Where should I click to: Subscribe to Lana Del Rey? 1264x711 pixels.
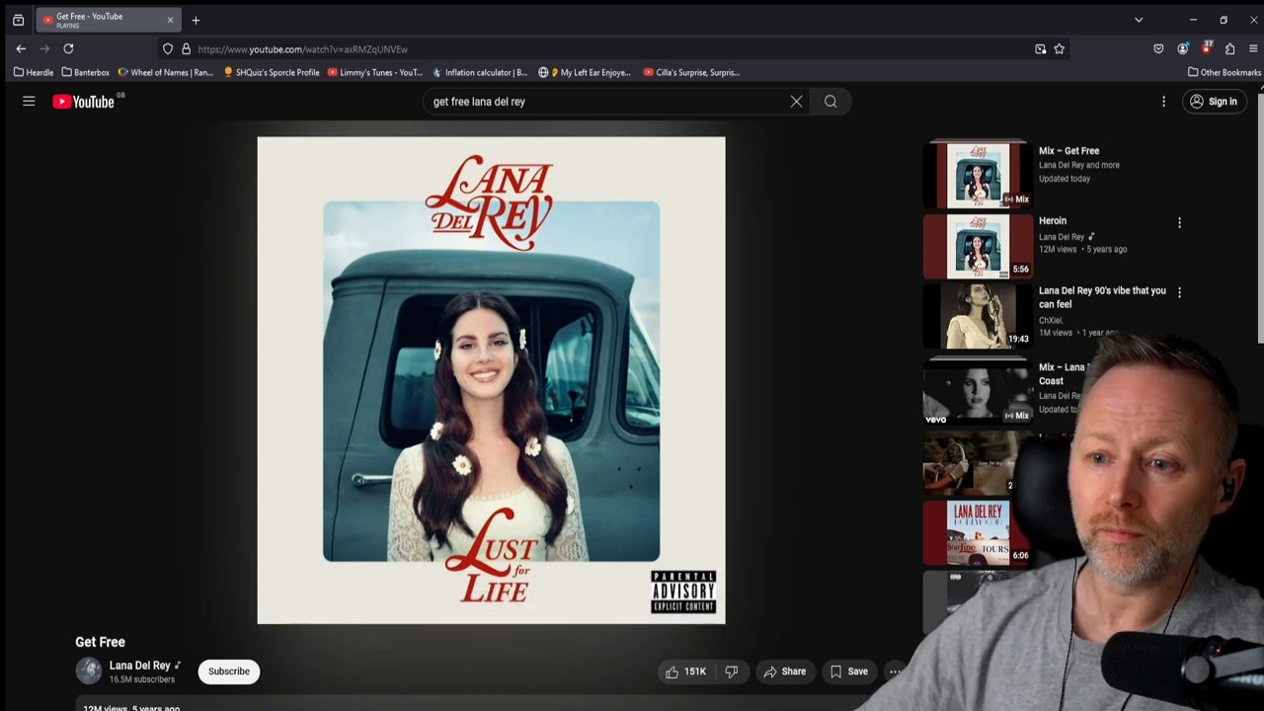(228, 671)
